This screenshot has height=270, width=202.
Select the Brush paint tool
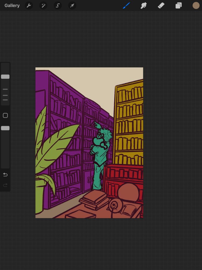pos(126,5)
